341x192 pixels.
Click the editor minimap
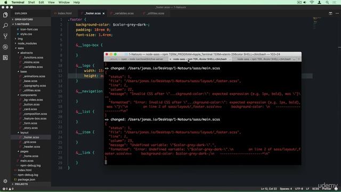(x=316, y=23)
